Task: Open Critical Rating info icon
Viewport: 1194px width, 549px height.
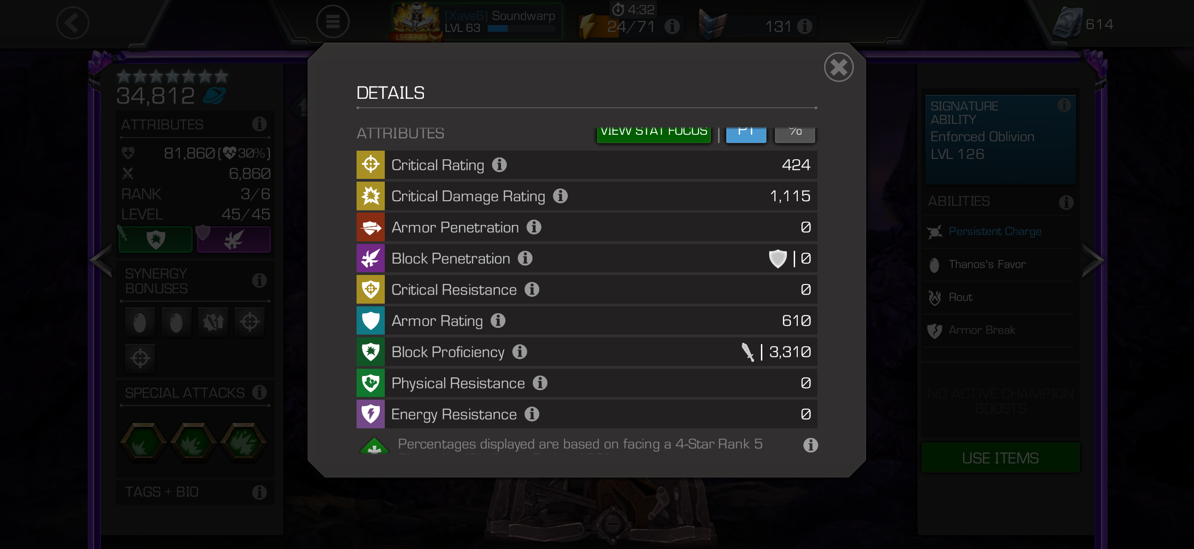Action: click(499, 164)
